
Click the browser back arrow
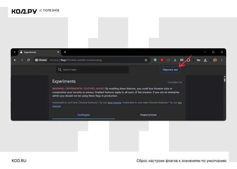point(15,60)
